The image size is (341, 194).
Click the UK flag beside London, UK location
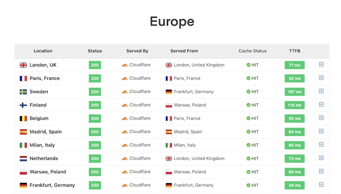coord(23,65)
